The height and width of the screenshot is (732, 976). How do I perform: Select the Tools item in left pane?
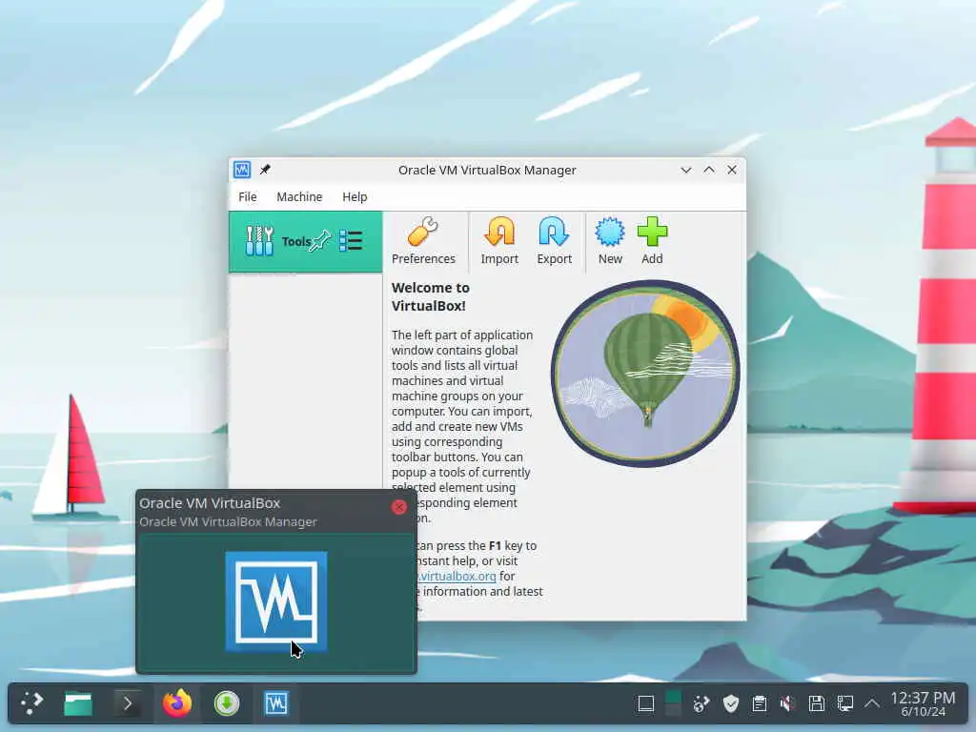pos(305,241)
